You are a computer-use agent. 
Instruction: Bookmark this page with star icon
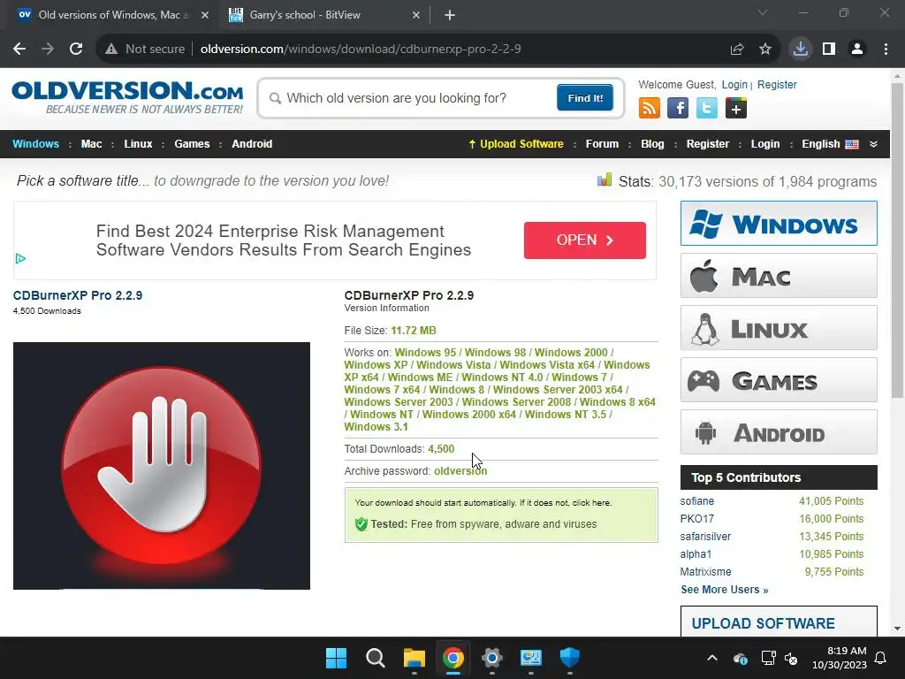coord(765,50)
